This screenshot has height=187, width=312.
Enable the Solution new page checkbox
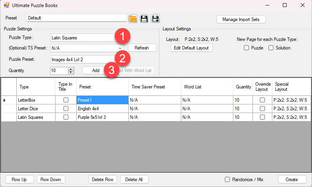271,48
